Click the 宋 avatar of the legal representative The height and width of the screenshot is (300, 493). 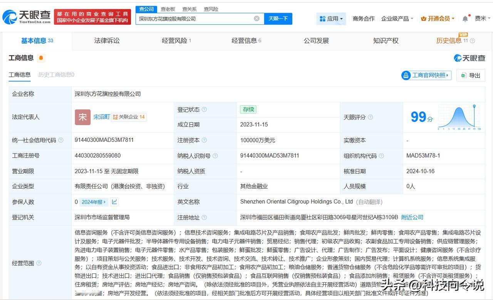[x=82, y=117]
